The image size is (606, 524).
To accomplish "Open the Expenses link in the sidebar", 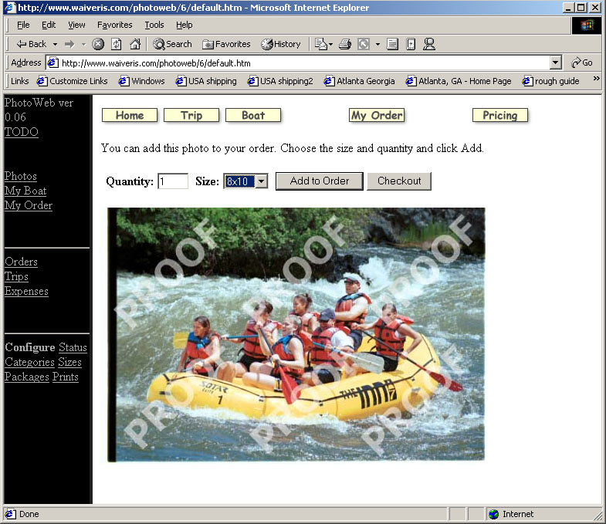I will pyautogui.click(x=26, y=291).
